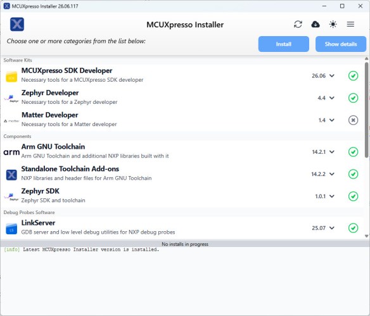Toggle Arm GNU Toolchain green checkmark
The height and width of the screenshot is (316, 370).
353,152
